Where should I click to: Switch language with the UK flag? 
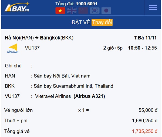pyautogui.click(x=72, y=10)
